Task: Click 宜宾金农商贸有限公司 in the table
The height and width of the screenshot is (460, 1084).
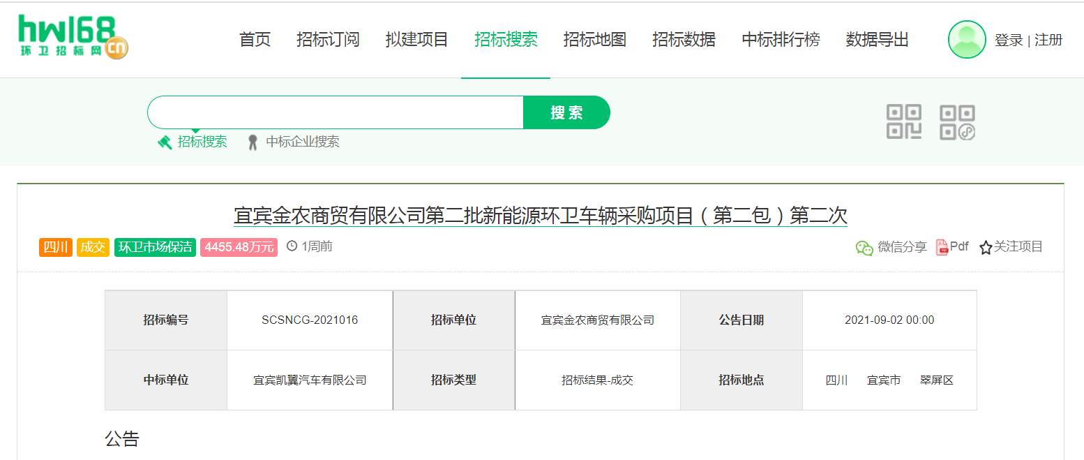Action: pos(598,320)
